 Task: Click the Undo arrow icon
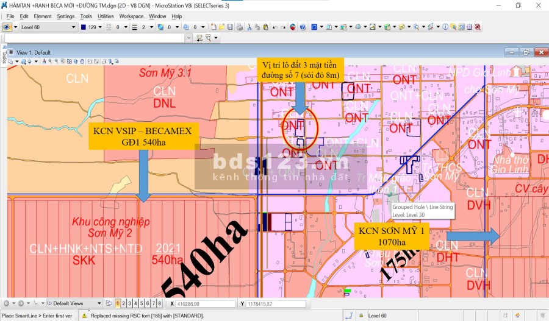[x=275, y=27]
